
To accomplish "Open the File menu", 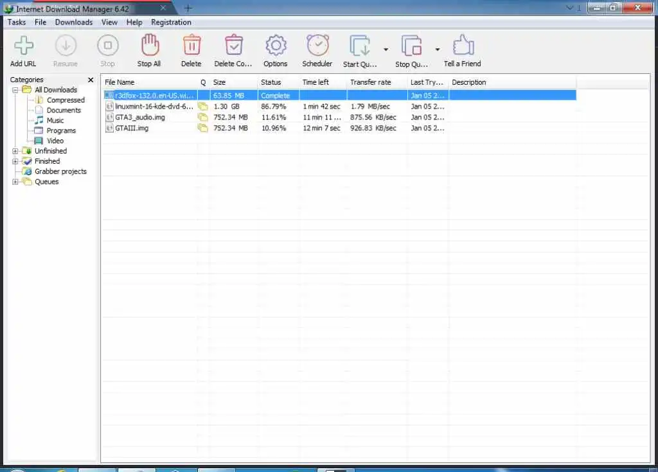I will coord(40,22).
